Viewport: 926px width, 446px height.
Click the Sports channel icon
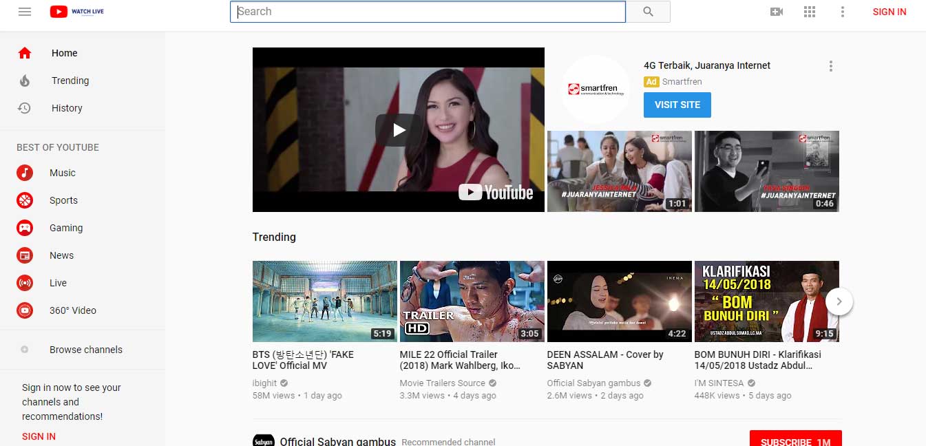(25, 200)
